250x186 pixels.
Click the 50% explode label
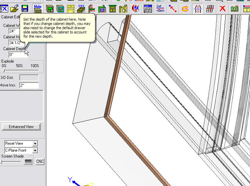[19, 66]
